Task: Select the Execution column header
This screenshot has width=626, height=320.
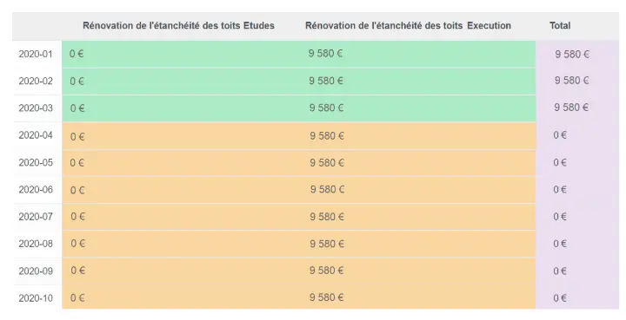Action: pyautogui.click(x=408, y=25)
